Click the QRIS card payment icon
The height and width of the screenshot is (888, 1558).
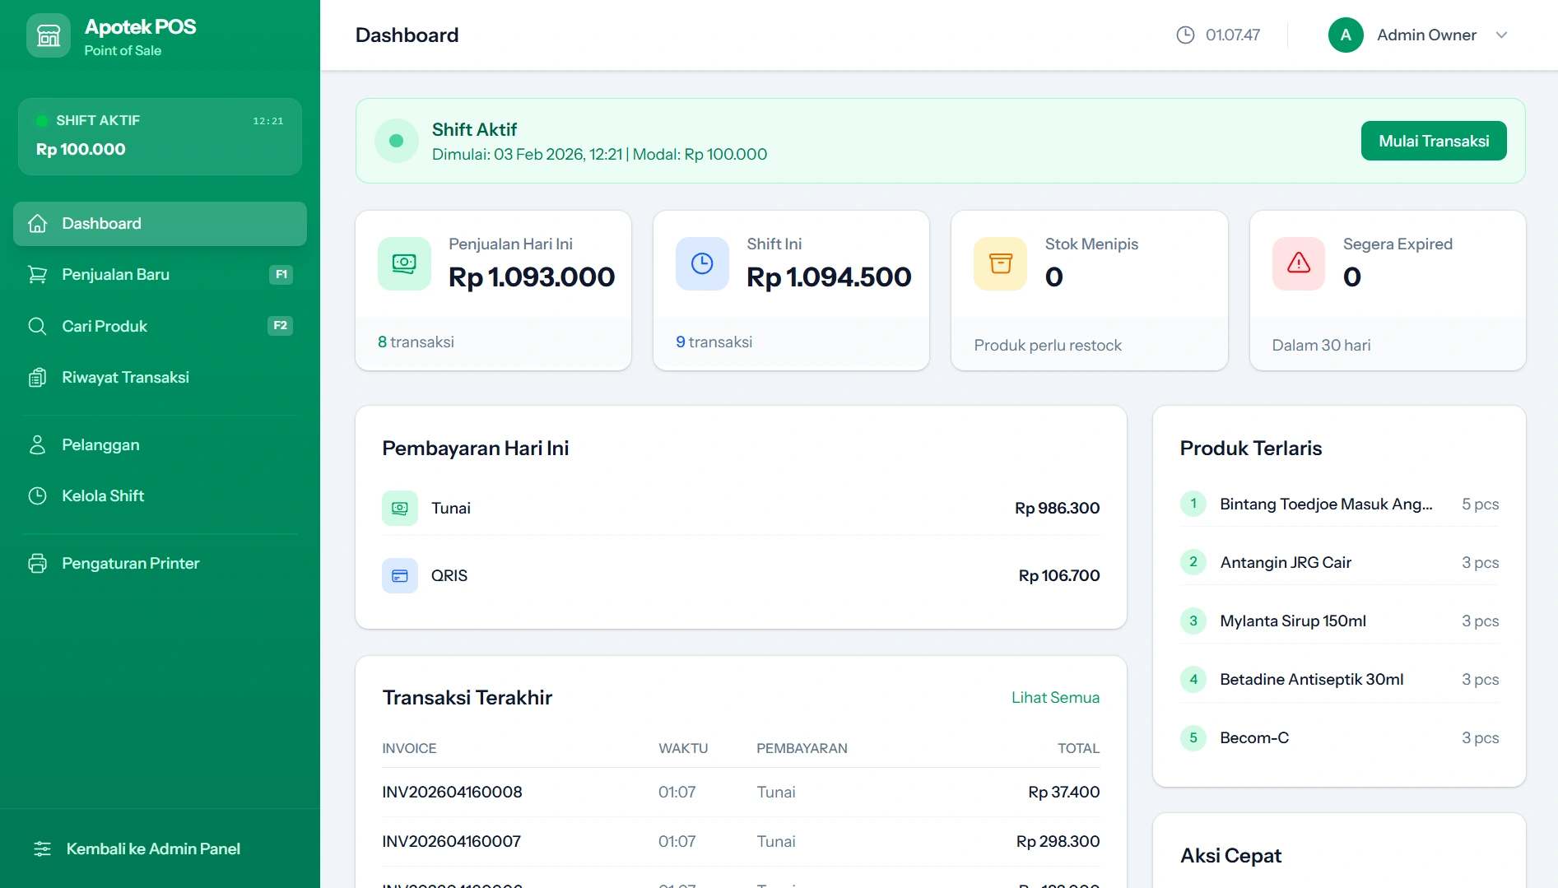[x=400, y=575]
